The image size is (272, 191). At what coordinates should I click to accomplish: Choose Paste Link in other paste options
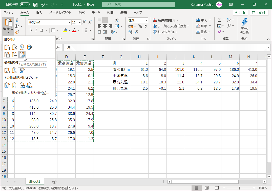tap(15, 86)
